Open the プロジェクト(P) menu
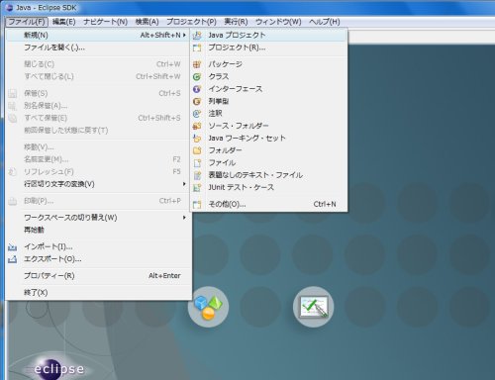The height and width of the screenshot is (380, 495). click(191, 22)
